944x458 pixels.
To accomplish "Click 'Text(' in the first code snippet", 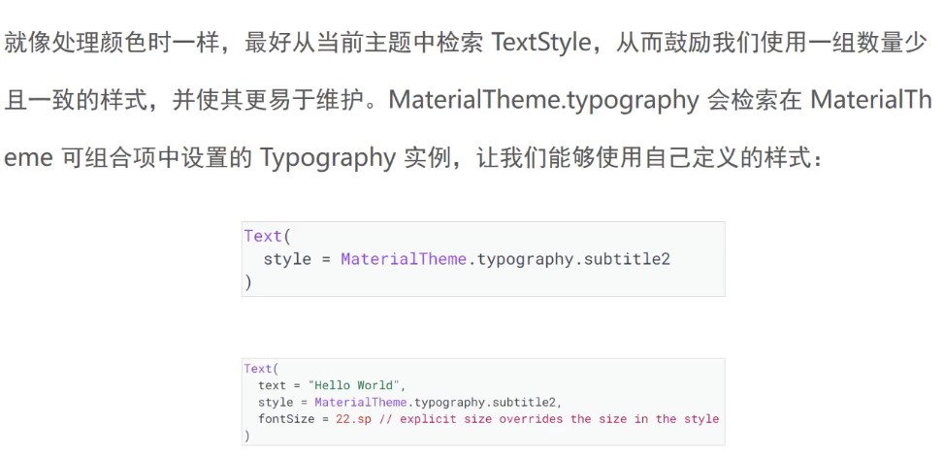I will click(268, 237).
